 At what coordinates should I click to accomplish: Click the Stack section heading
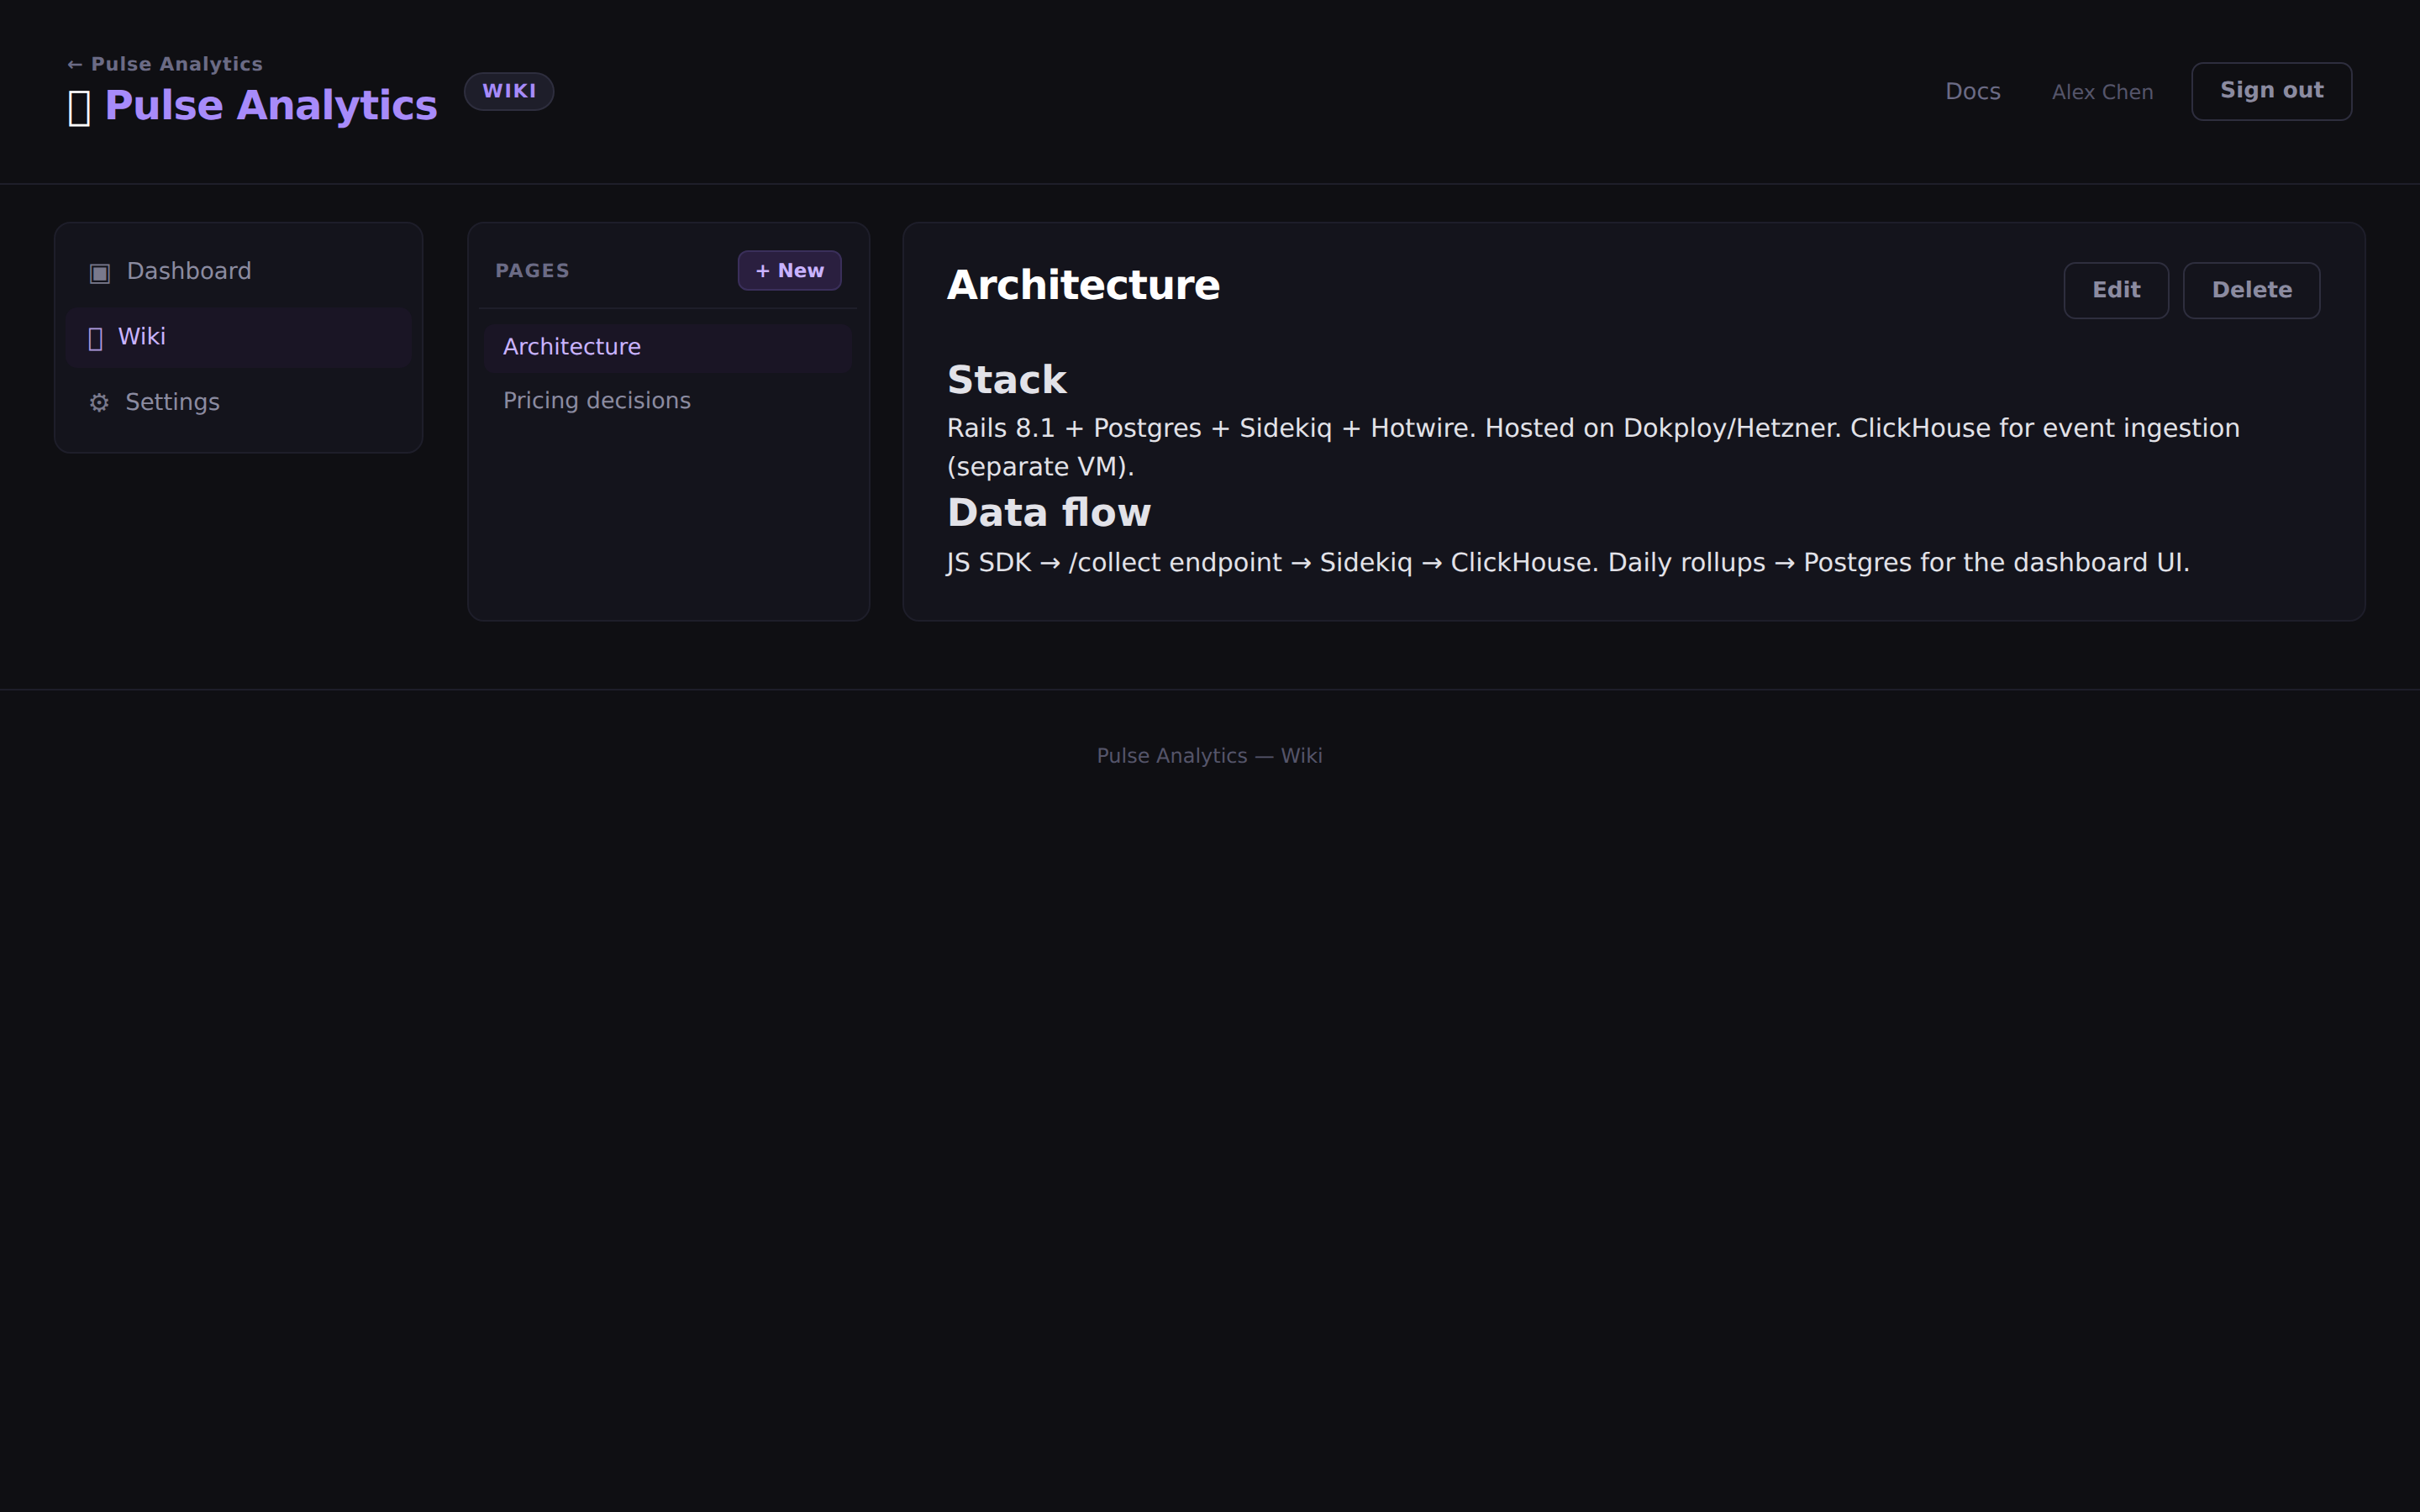tap(1007, 380)
